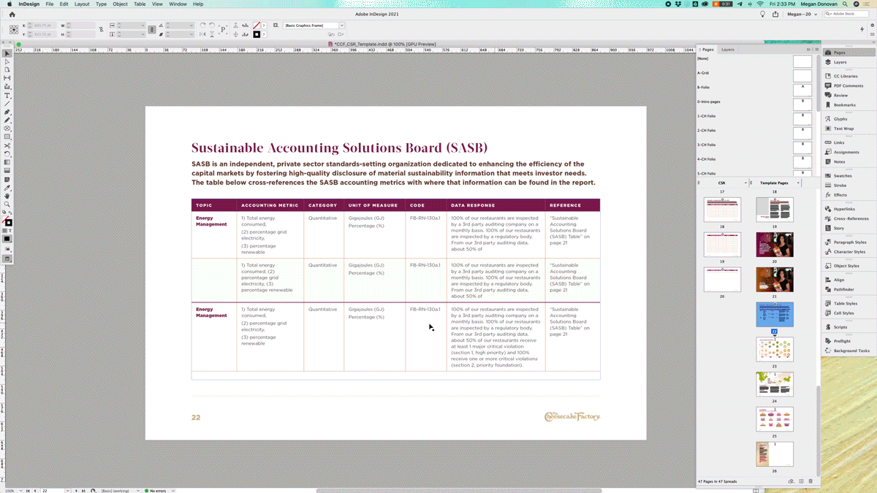Expand the stroke color arrow in control bar
Image resolution: width=877 pixels, height=493 pixels.
click(264, 34)
